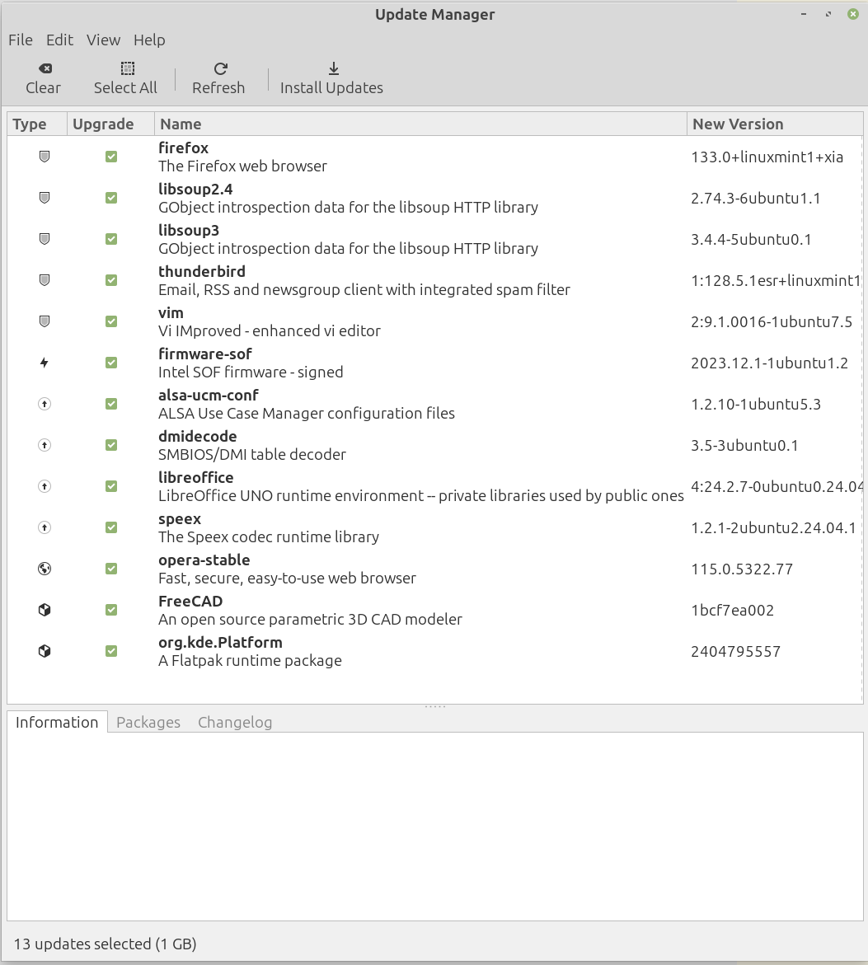Click the Select All toolbar icon
The width and height of the screenshot is (868, 965).
128,68
